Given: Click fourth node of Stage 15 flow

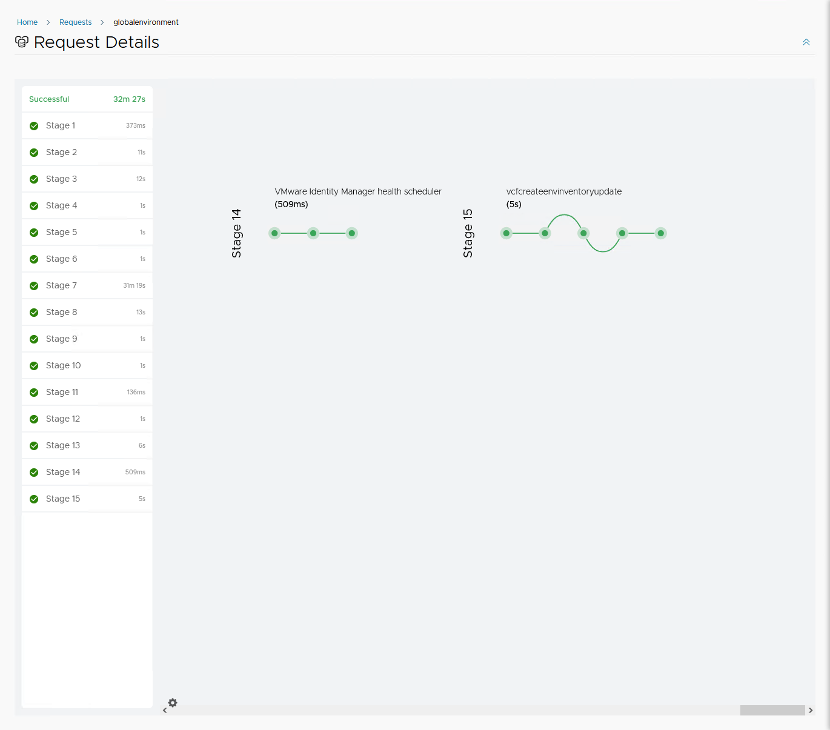Looking at the screenshot, I should tap(622, 233).
